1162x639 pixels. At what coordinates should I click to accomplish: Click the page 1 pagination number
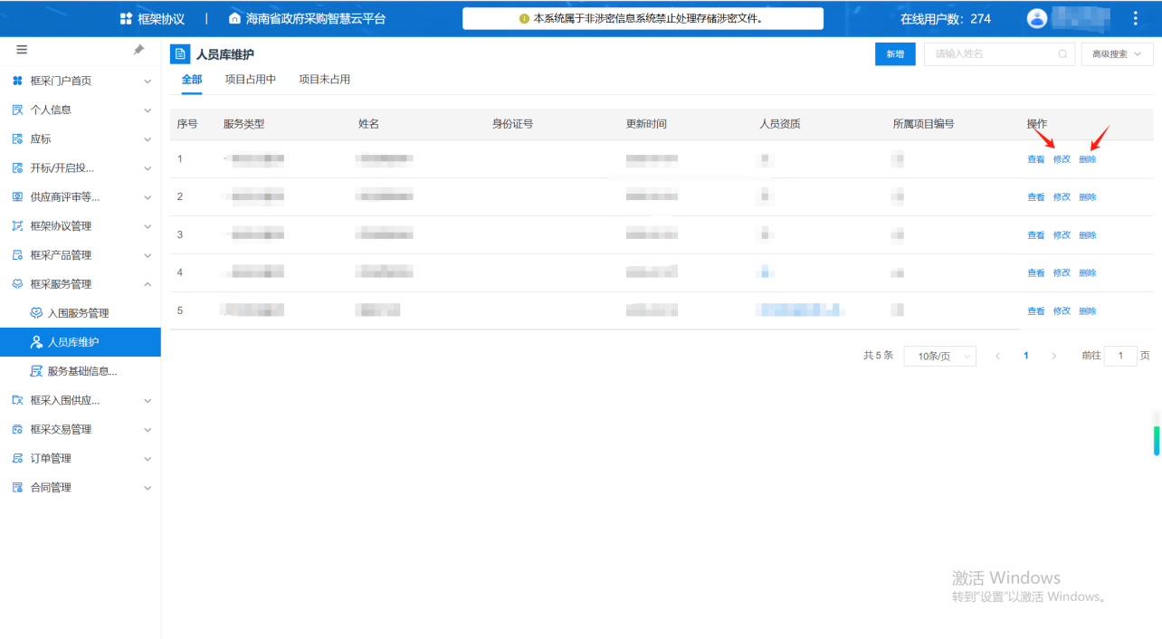pos(1025,357)
